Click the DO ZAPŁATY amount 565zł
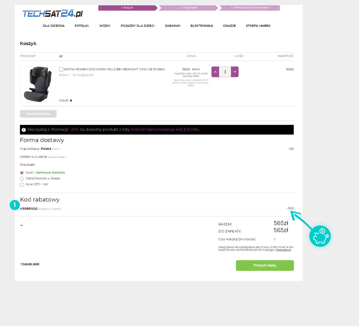Screen dimensions: 359x326 point(281,230)
